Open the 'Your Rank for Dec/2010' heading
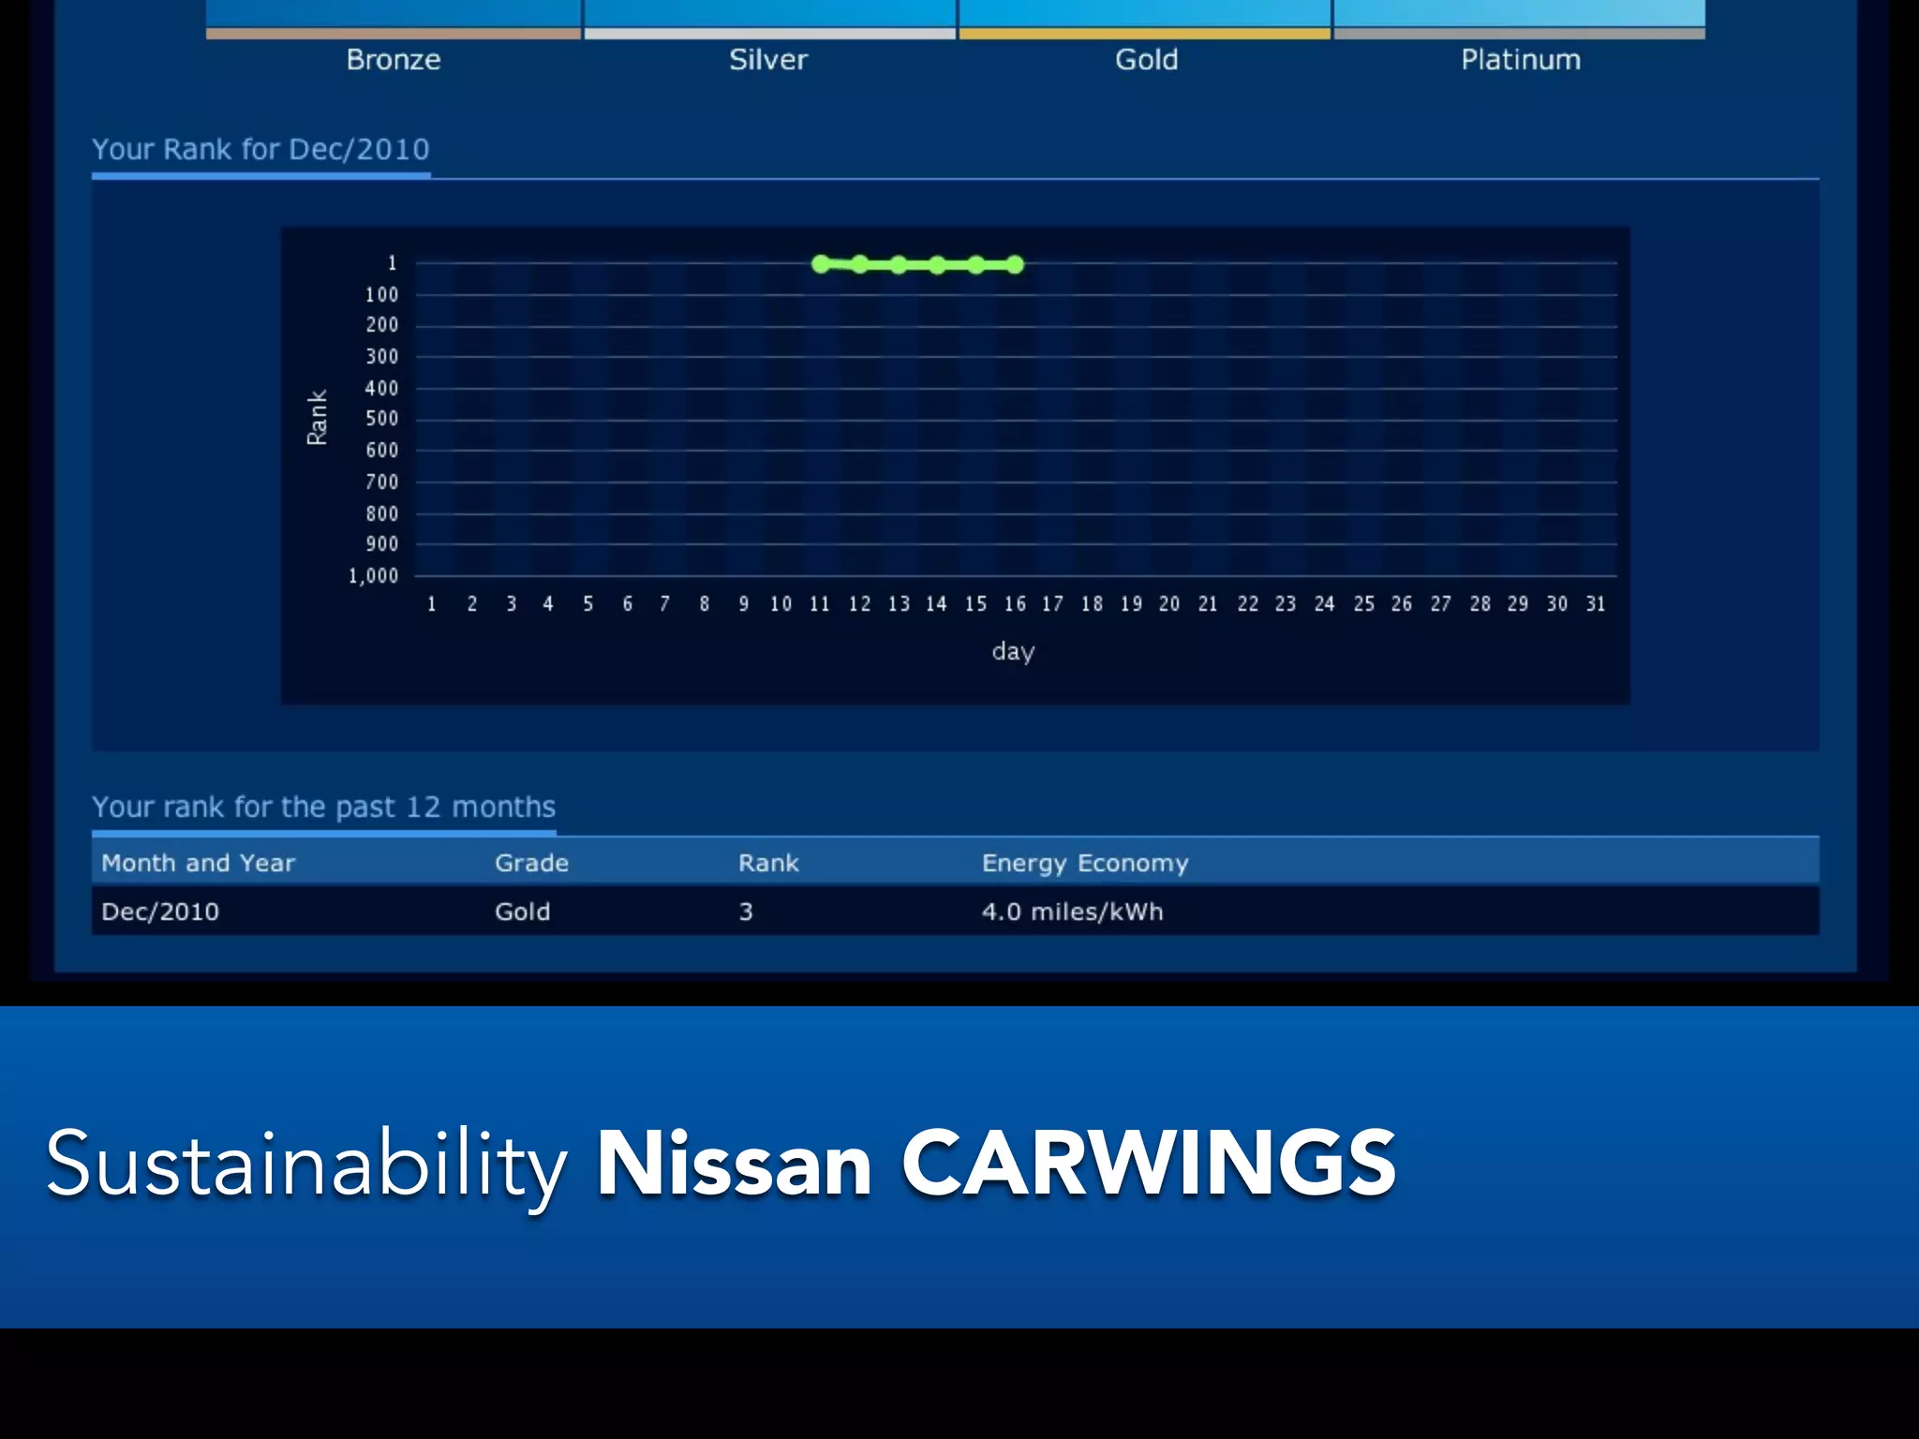 tap(260, 149)
